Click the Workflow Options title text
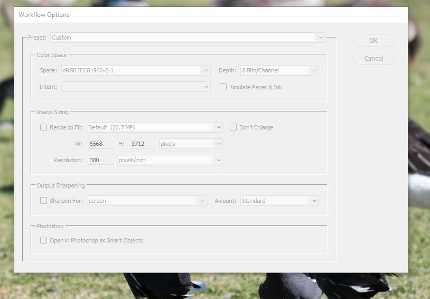The height and width of the screenshot is (299, 430). [44, 15]
